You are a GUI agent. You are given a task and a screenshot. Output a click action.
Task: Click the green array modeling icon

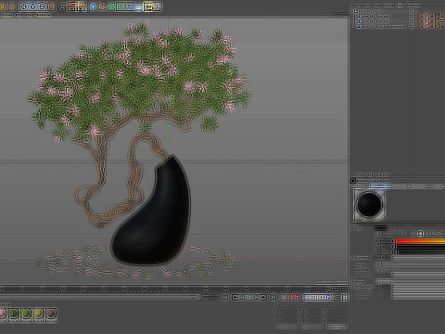(x=121, y=6)
